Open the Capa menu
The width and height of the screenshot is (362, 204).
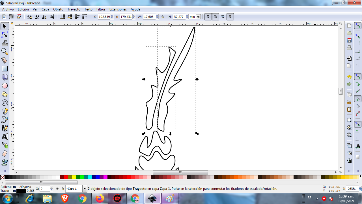[45, 9]
